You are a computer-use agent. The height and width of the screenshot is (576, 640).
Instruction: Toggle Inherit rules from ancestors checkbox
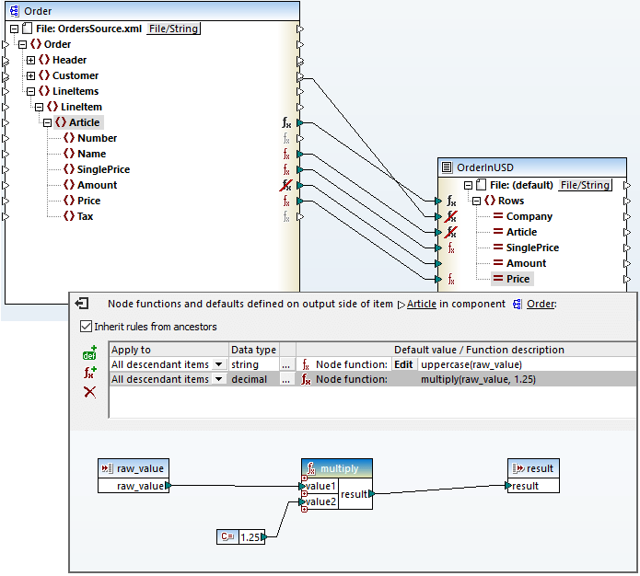pos(87,326)
